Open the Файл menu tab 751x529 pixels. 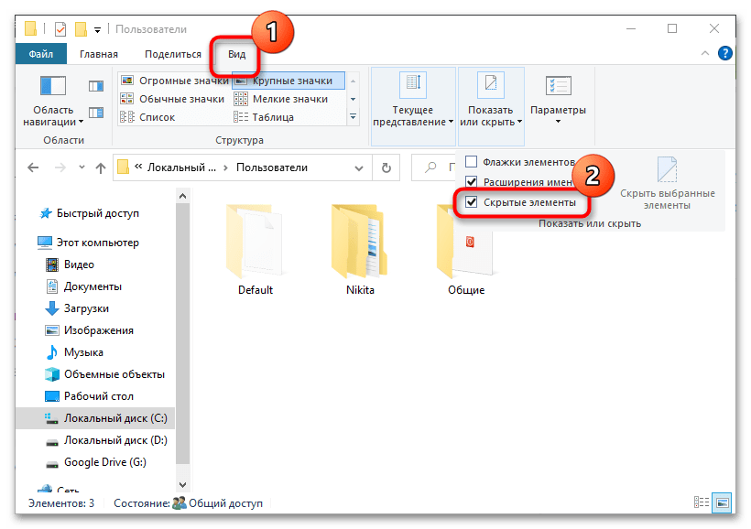pos(40,54)
